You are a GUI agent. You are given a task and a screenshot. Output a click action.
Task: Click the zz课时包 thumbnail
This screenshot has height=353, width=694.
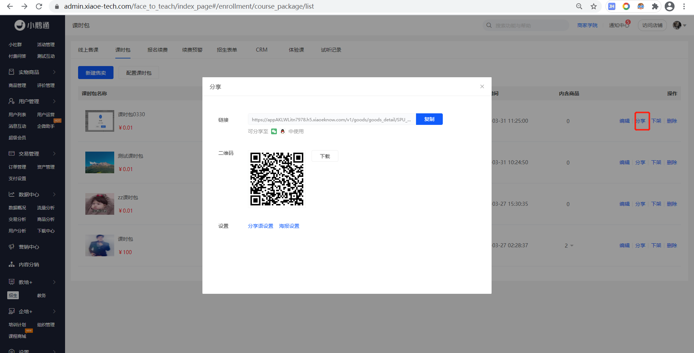pyautogui.click(x=100, y=204)
